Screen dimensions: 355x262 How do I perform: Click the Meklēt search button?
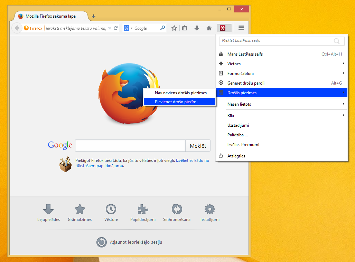[198, 146]
